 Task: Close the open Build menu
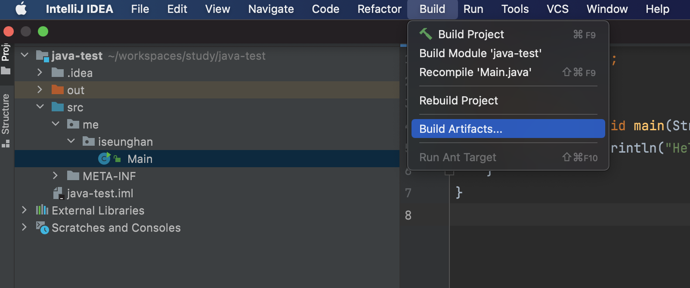(433, 9)
